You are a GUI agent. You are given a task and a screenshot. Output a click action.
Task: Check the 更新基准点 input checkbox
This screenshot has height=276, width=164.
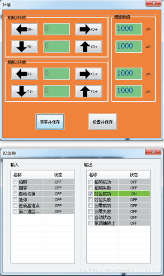tap(15, 205)
